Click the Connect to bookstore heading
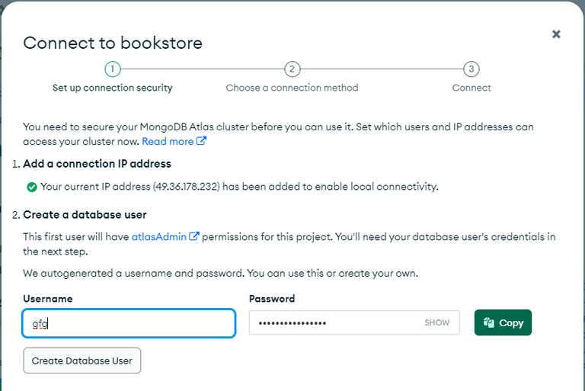Viewport: 585px width, 391px height. (113, 43)
